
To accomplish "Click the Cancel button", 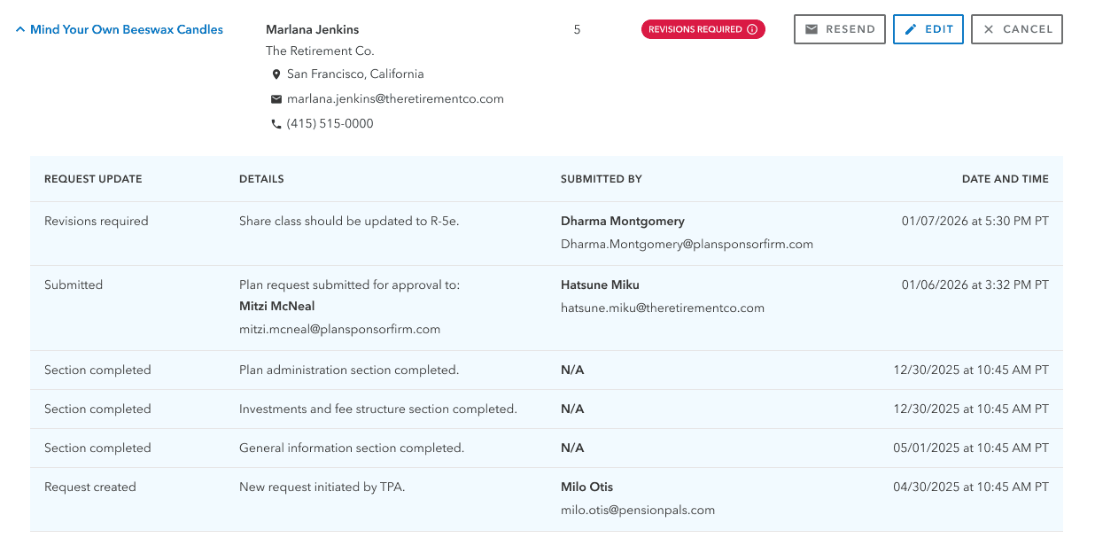I will click(x=1017, y=29).
